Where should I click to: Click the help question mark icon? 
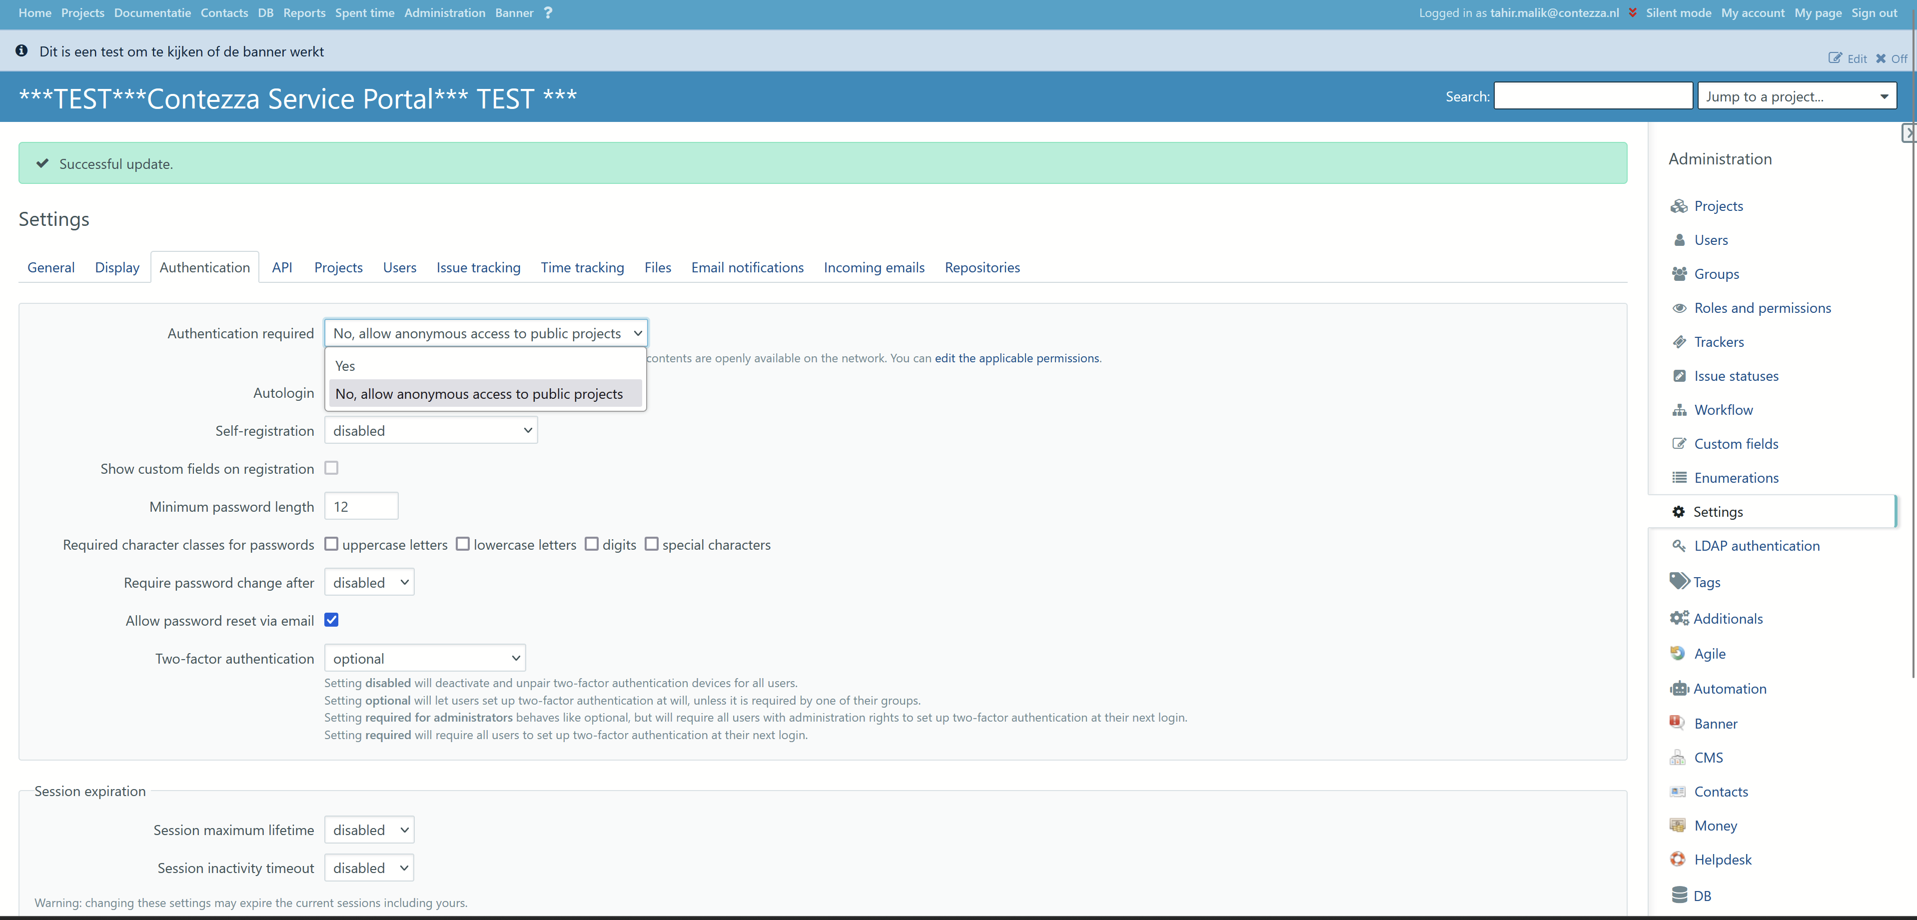[548, 12]
